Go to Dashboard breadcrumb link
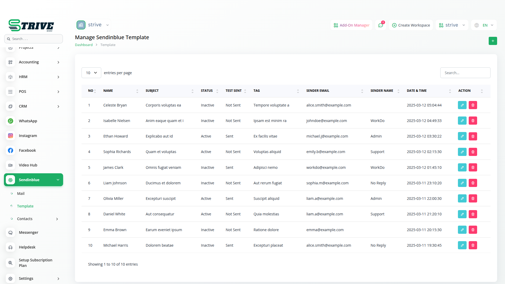 point(84,45)
